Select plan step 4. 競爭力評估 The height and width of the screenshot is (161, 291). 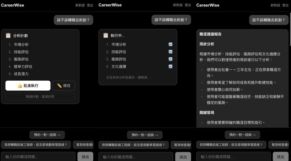(20, 66)
